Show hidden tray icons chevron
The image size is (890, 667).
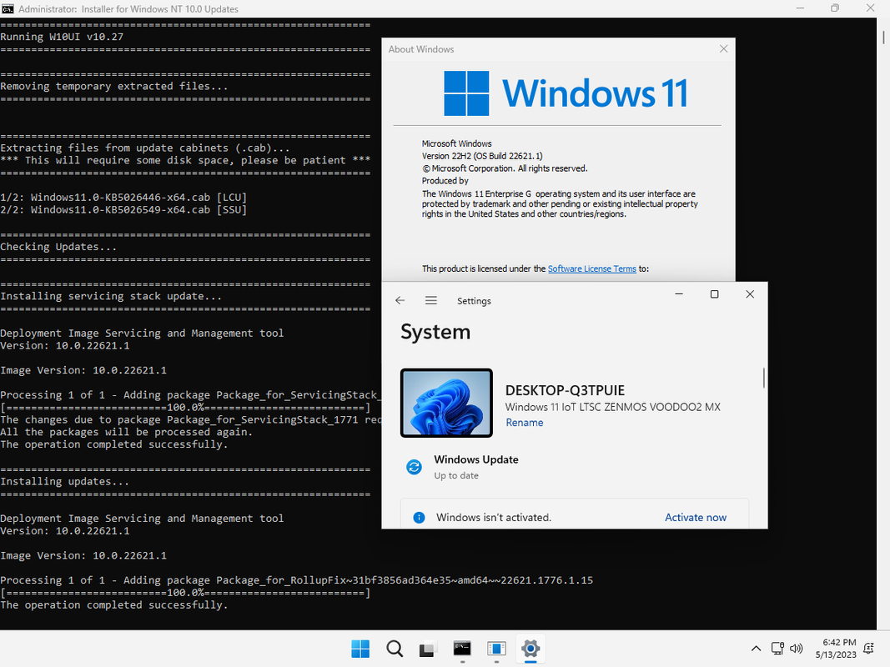pyautogui.click(x=756, y=649)
